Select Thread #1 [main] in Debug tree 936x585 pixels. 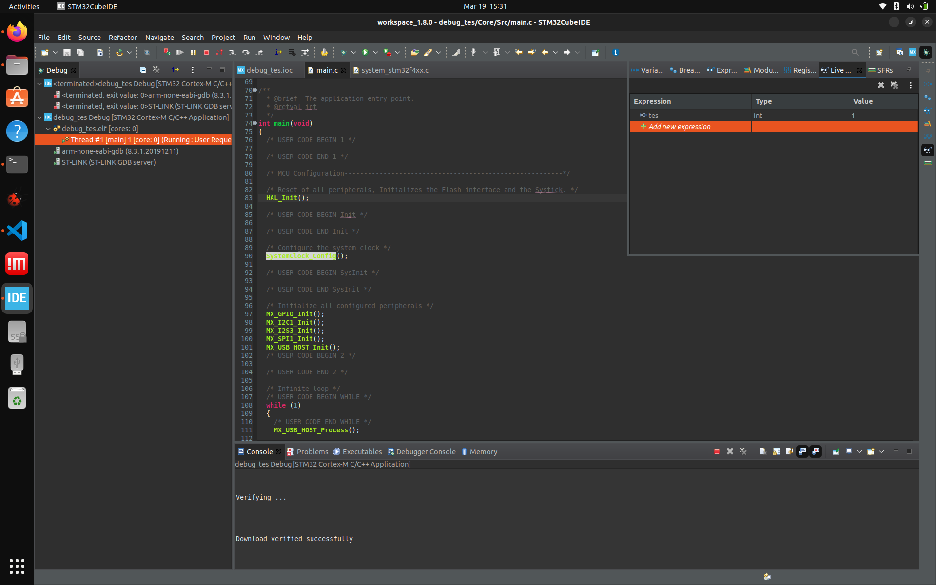coord(133,140)
